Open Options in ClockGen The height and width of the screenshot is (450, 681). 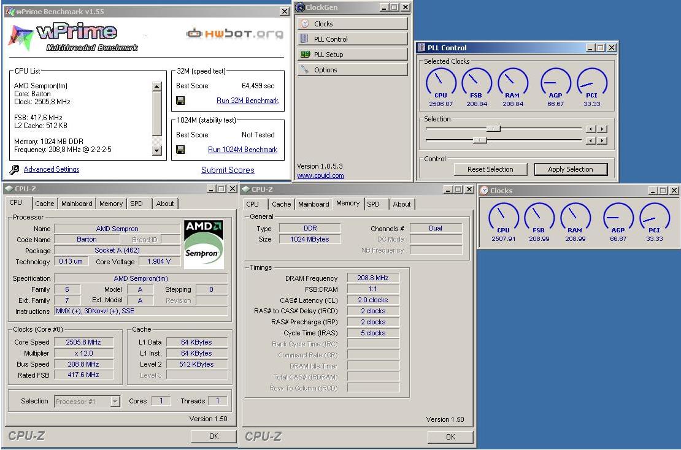tap(352, 70)
